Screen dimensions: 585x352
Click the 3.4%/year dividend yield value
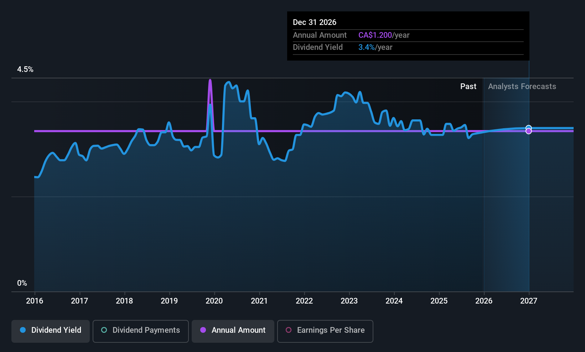pyautogui.click(x=375, y=47)
